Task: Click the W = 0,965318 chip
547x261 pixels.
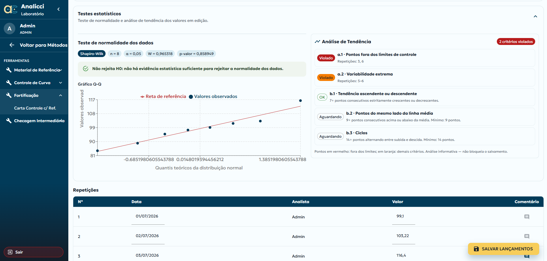Action: [160, 54]
